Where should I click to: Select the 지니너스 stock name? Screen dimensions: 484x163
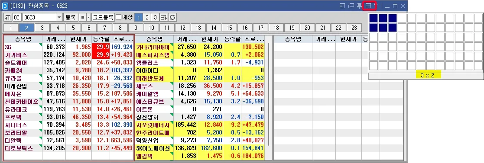[16, 125]
